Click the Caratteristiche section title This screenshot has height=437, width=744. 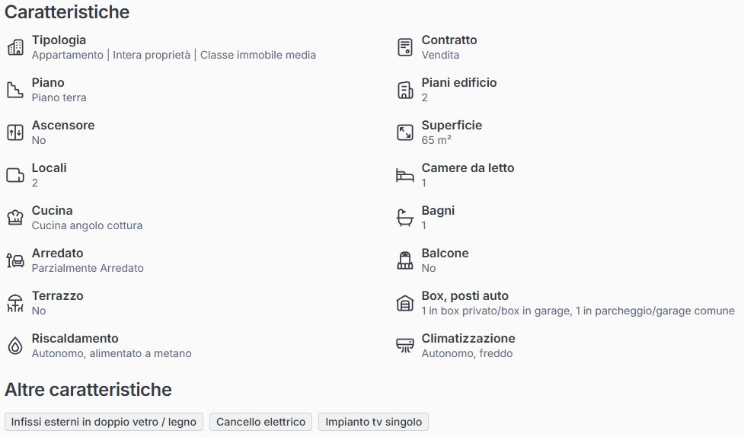click(67, 12)
